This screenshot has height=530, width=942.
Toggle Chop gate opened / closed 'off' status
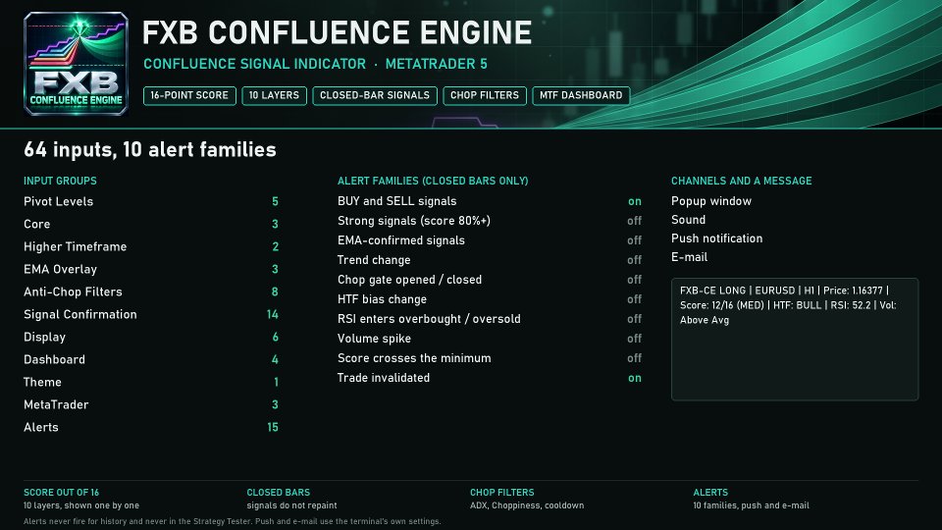pos(635,280)
